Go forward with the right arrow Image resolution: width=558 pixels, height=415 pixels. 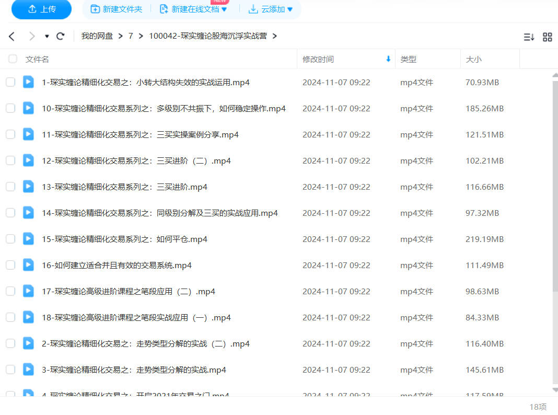coord(32,36)
